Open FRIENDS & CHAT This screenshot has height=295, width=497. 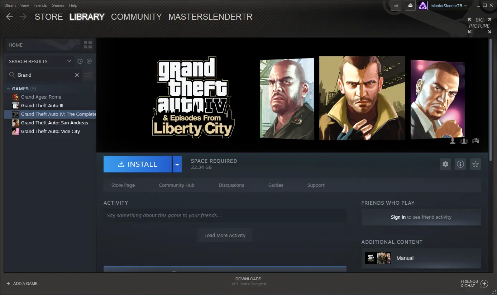pos(474,284)
